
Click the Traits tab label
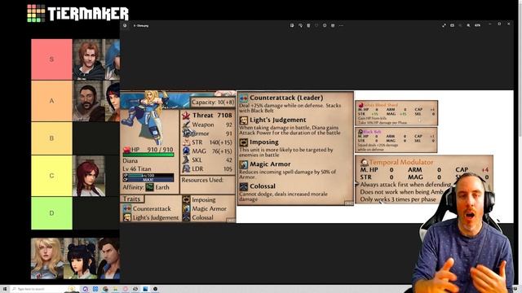(x=132, y=199)
